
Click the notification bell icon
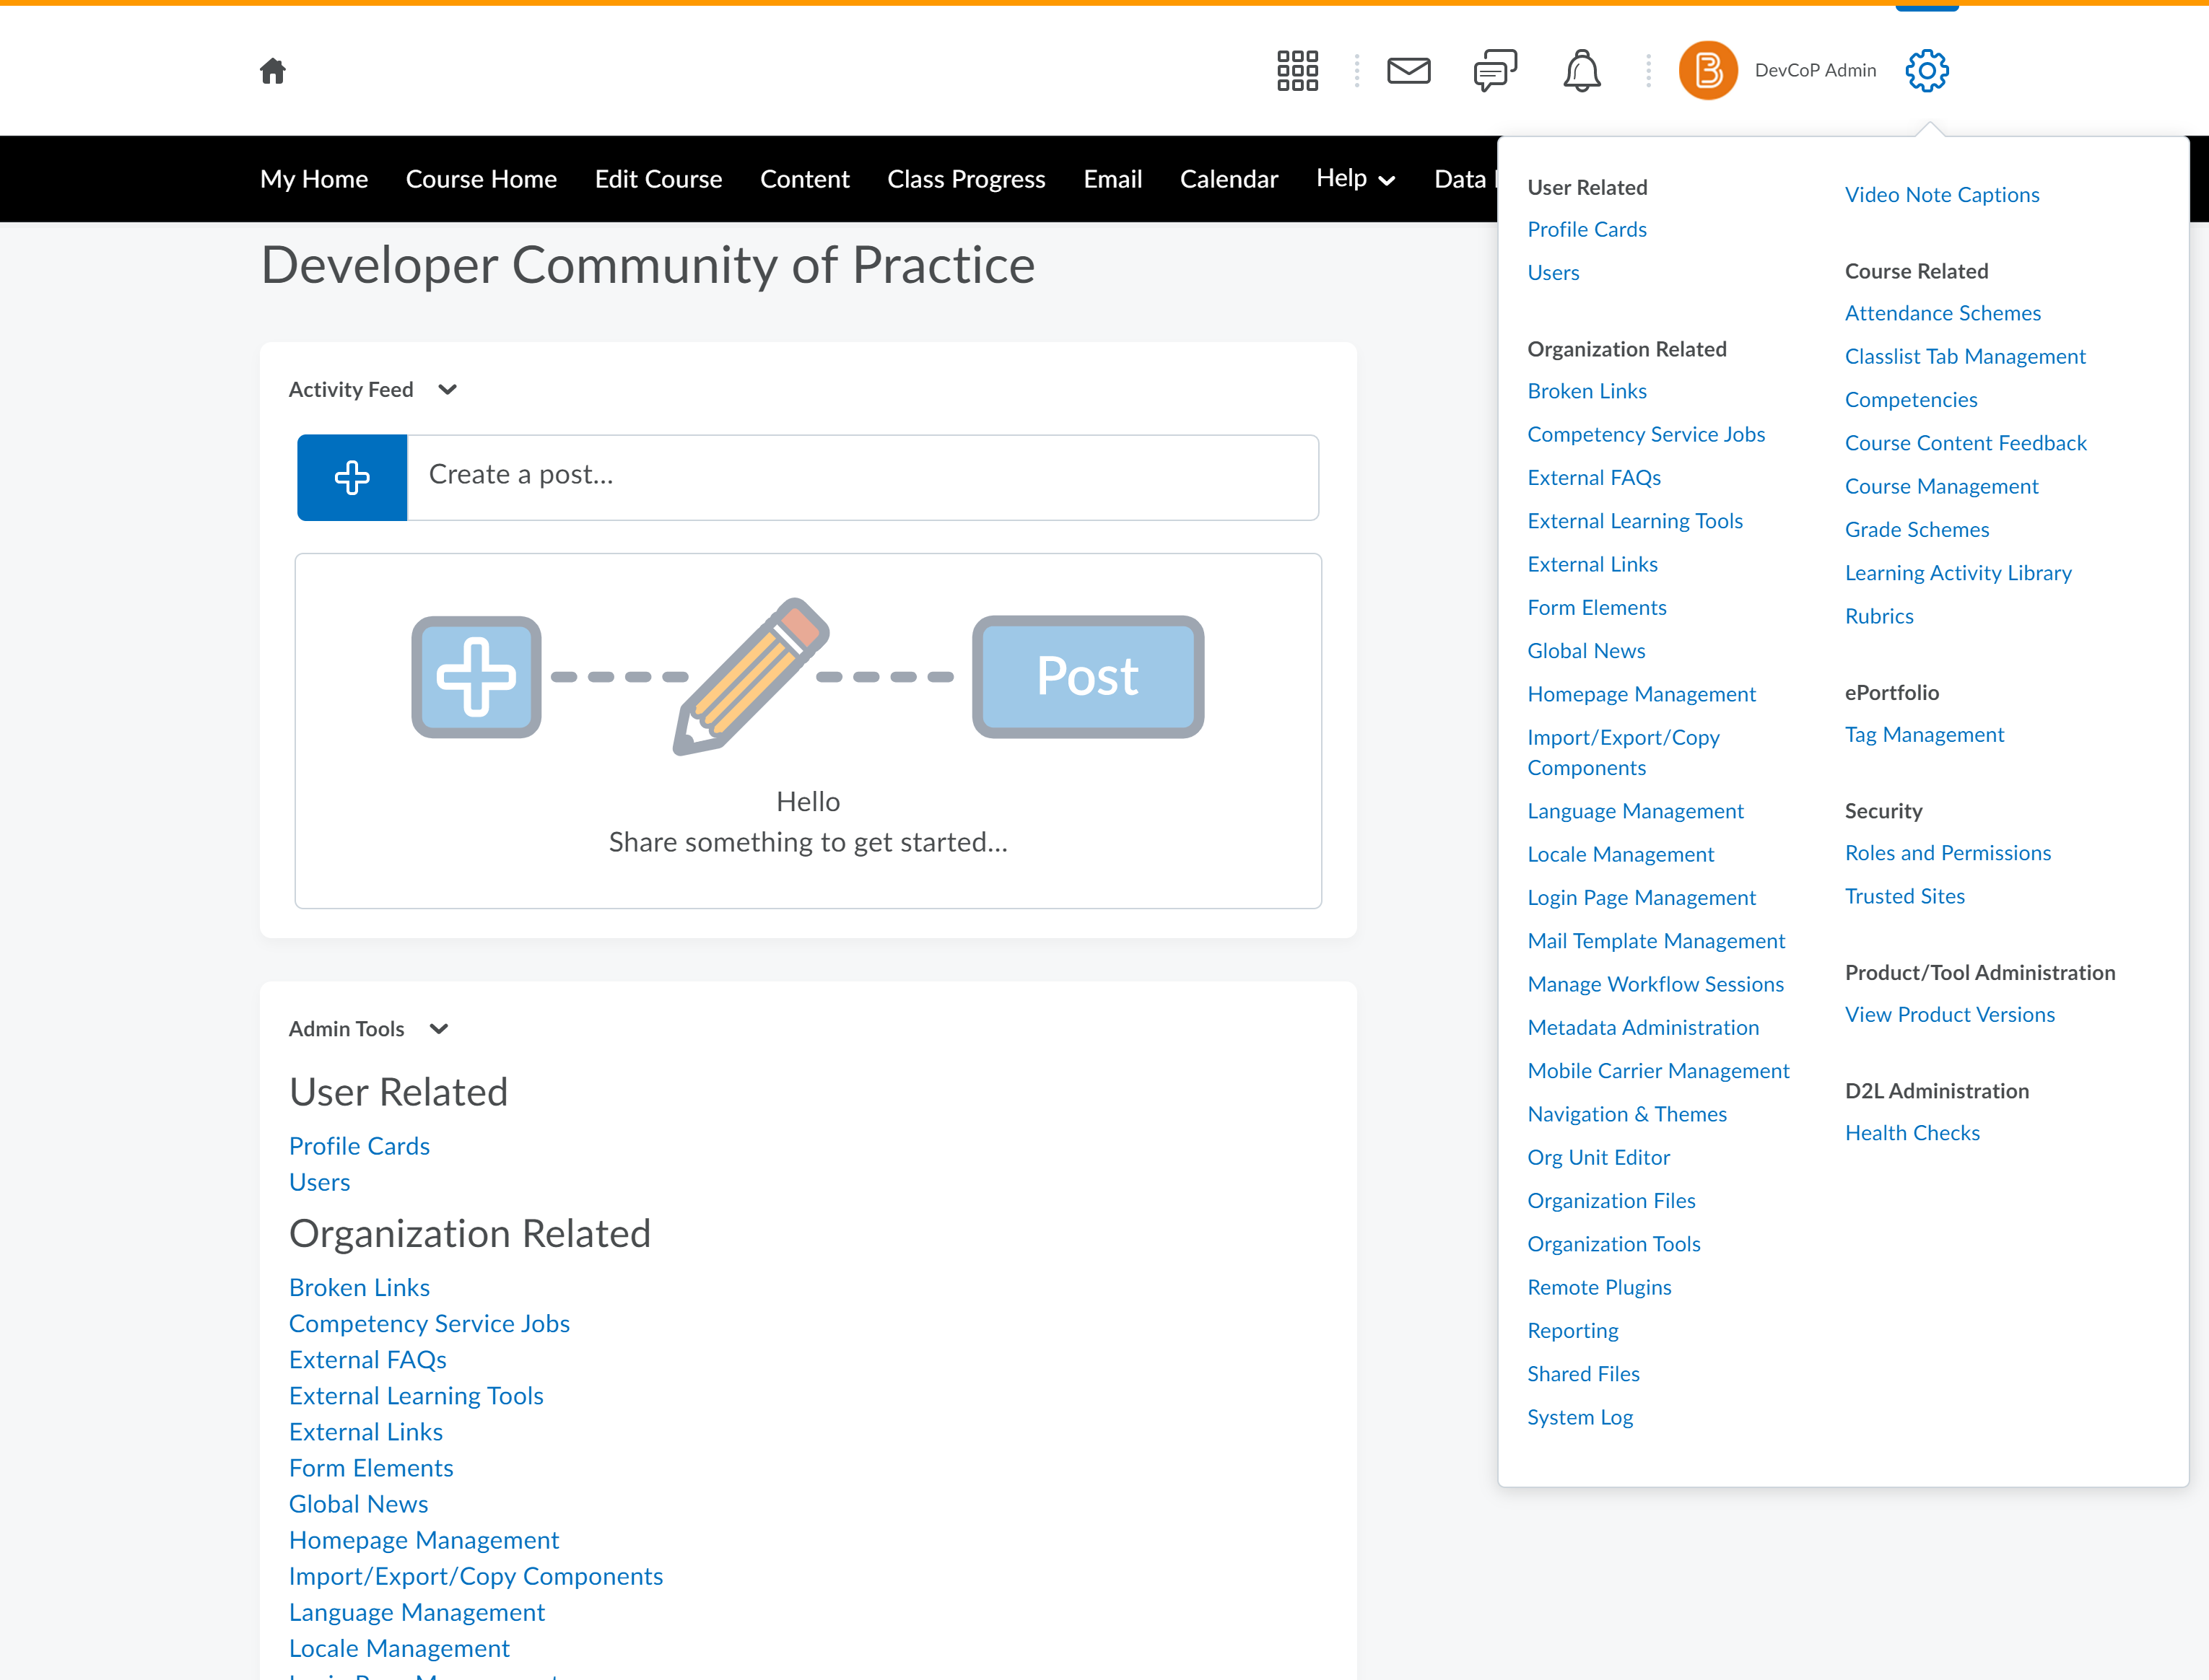(x=1580, y=71)
